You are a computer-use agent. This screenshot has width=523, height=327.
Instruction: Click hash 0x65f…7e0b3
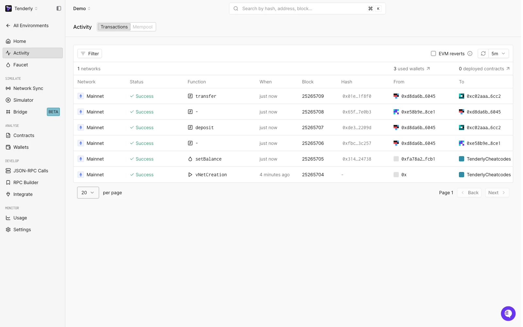(357, 112)
